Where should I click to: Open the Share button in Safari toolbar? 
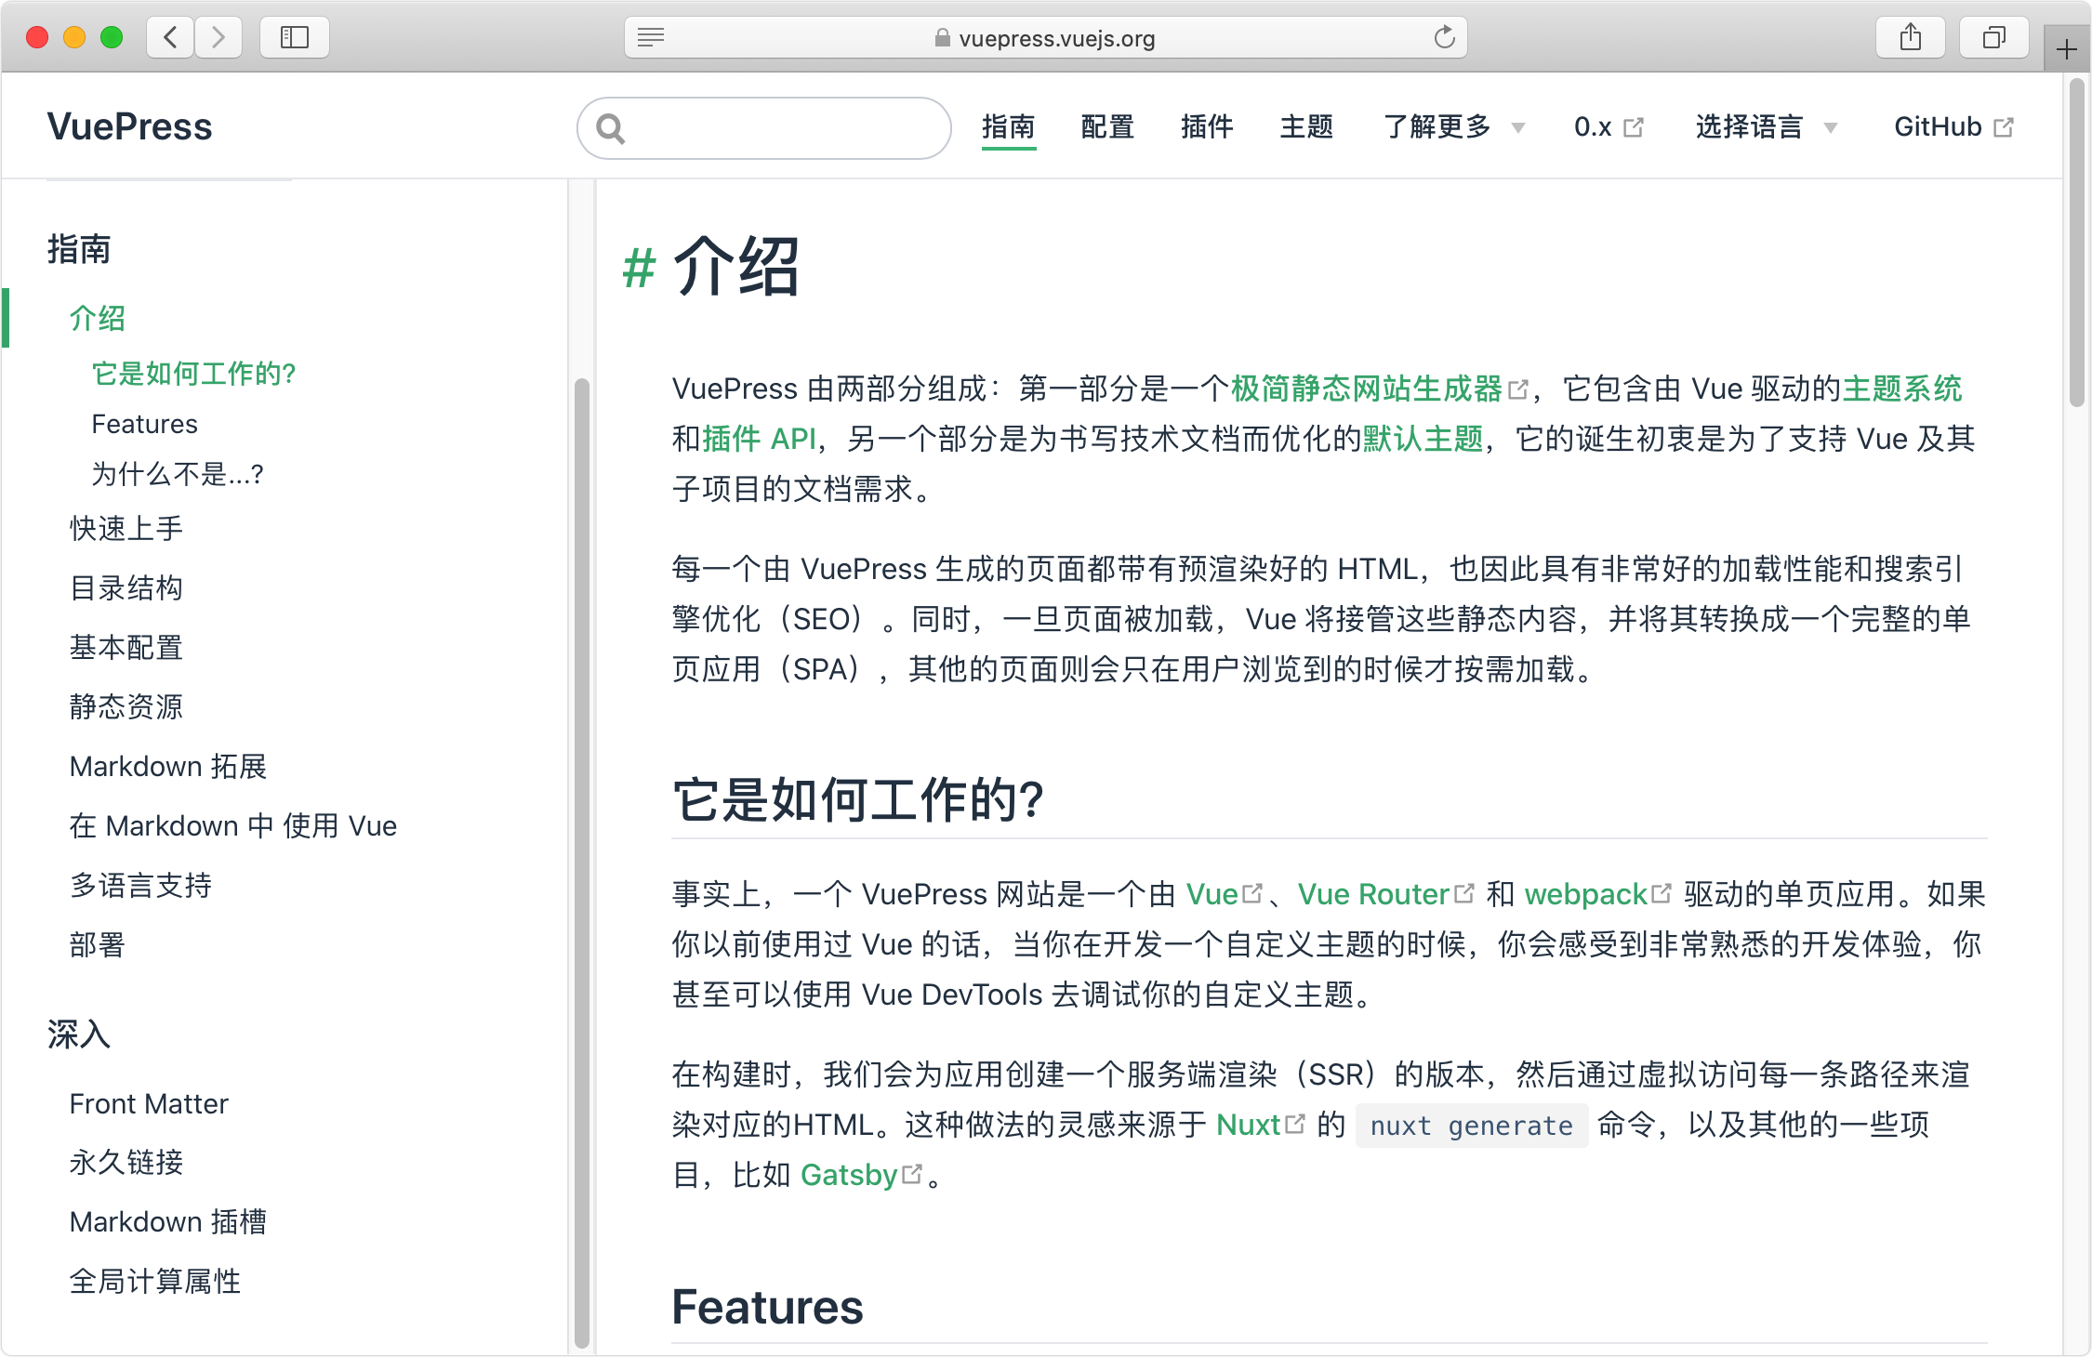1911,37
